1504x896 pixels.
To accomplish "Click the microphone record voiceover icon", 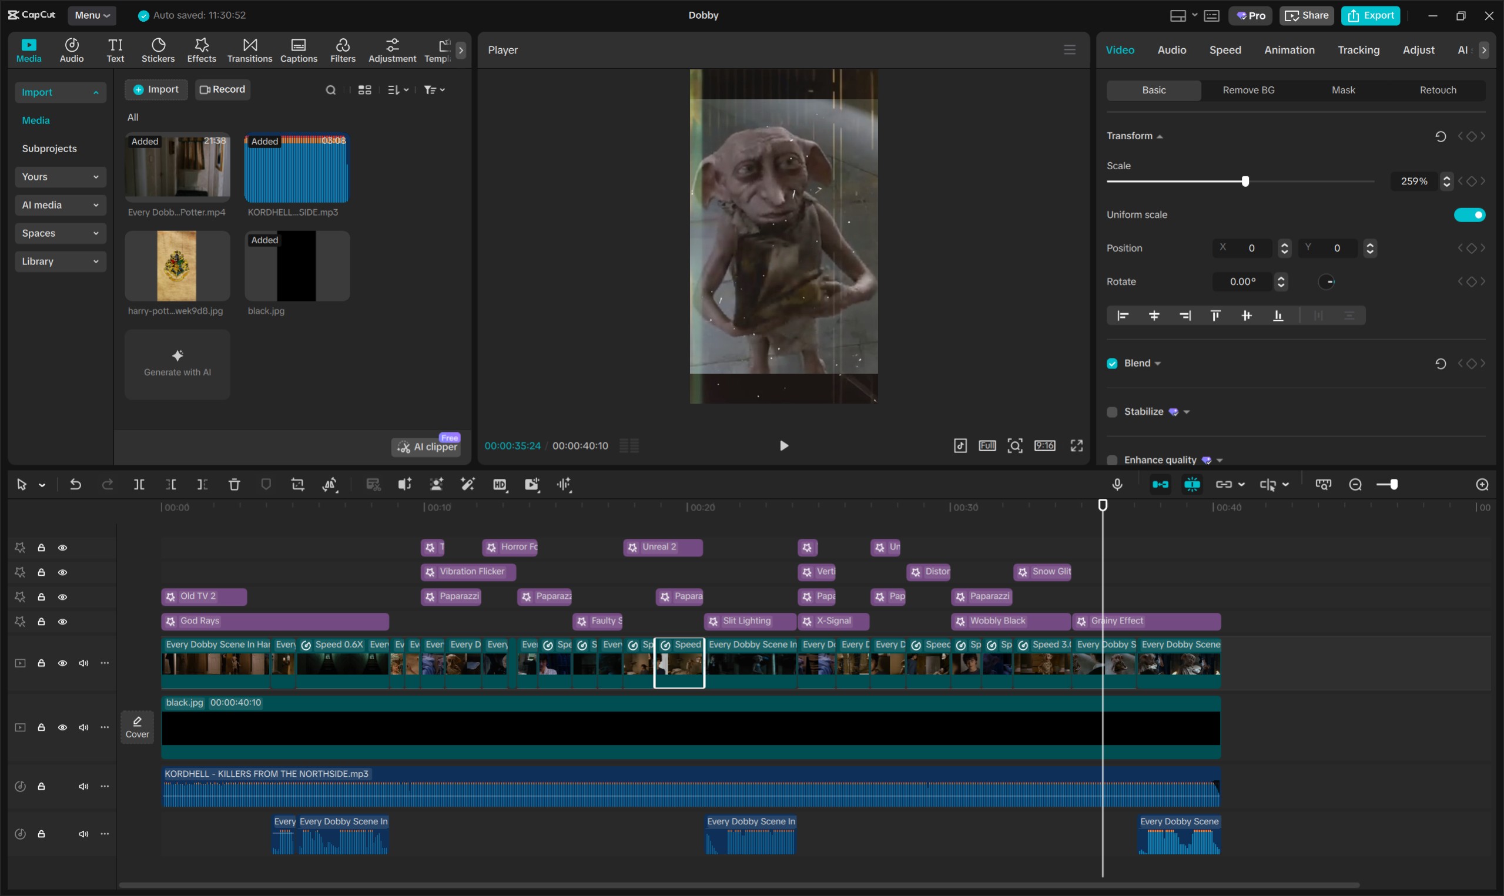I will tap(1117, 484).
